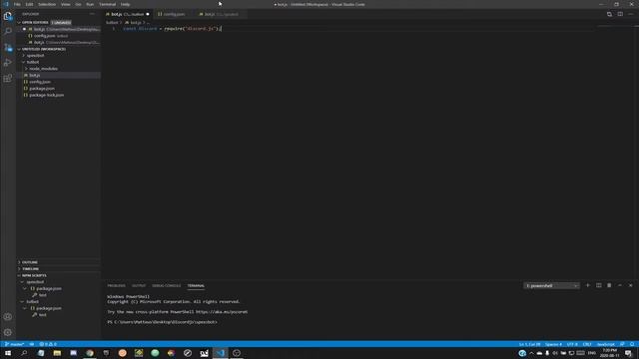This screenshot has height=359, width=639.
Task: Open the Edit menu
Action: [x=29, y=4]
